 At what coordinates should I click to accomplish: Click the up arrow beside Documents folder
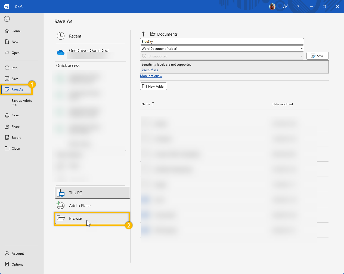(144, 34)
